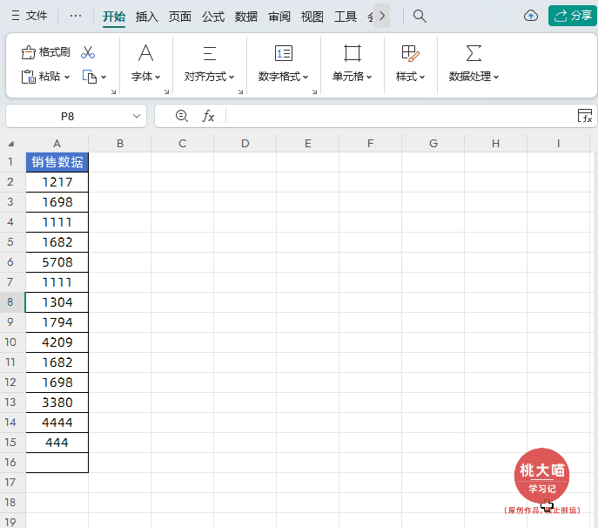Click the scissors cut icon

click(88, 52)
